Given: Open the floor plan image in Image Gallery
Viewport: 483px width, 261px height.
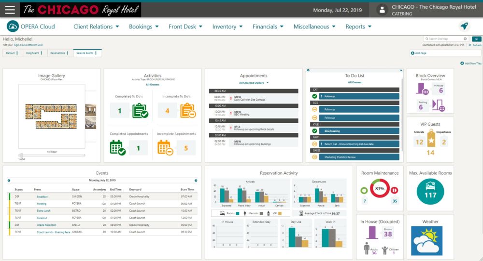Looking at the screenshot, I should pyautogui.click(x=51, y=116).
